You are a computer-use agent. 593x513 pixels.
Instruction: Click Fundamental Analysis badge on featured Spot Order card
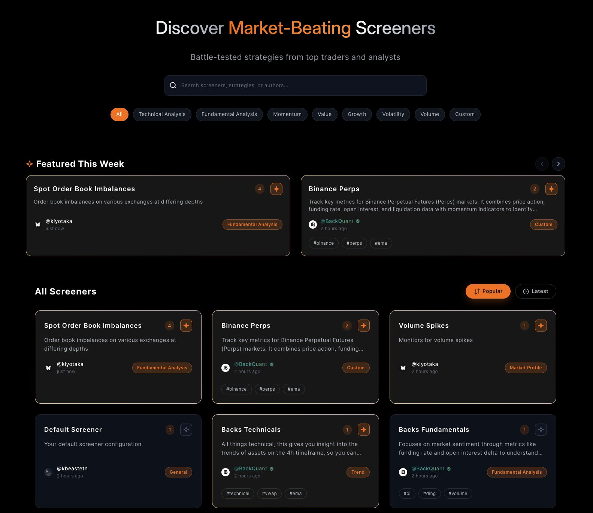252,225
